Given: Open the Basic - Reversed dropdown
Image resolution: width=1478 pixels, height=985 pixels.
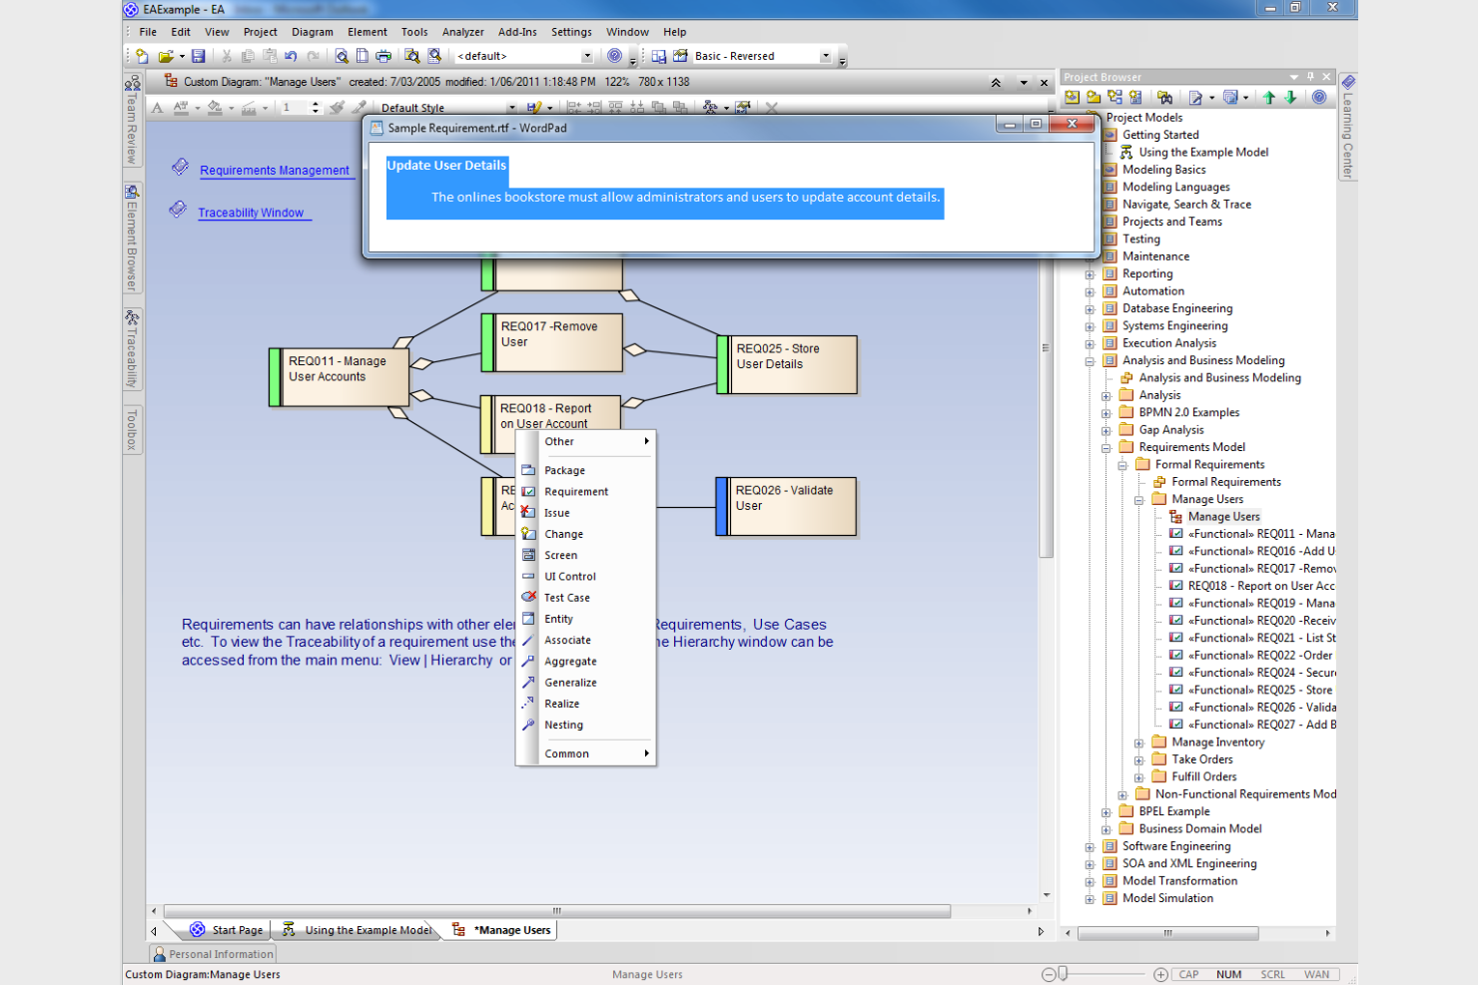Looking at the screenshot, I should 824,55.
